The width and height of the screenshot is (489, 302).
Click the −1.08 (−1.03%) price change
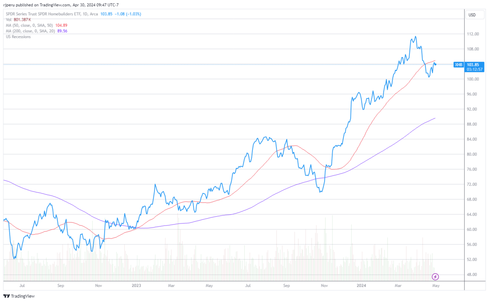(128, 14)
